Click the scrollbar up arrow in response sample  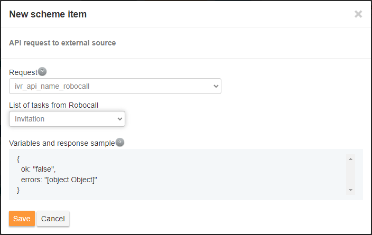[x=350, y=158]
